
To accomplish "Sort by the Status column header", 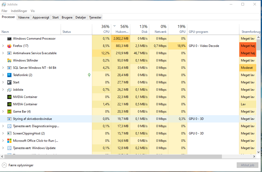I will [76, 29].
